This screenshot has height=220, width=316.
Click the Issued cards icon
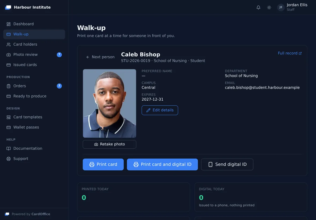(9, 65)
